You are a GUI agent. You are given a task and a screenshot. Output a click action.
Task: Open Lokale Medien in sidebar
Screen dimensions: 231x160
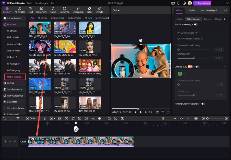click(x=14, y=18)
